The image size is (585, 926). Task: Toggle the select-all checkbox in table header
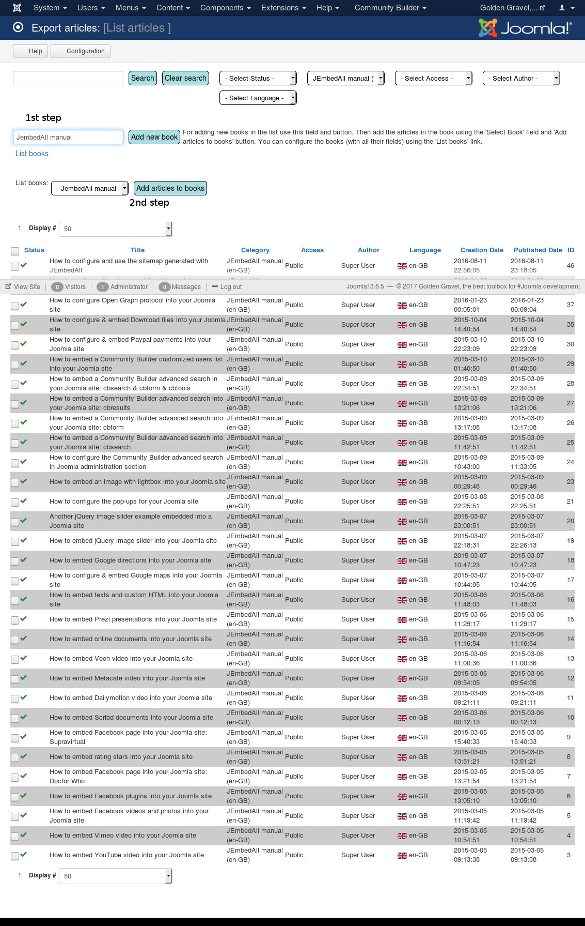(15, 251)
